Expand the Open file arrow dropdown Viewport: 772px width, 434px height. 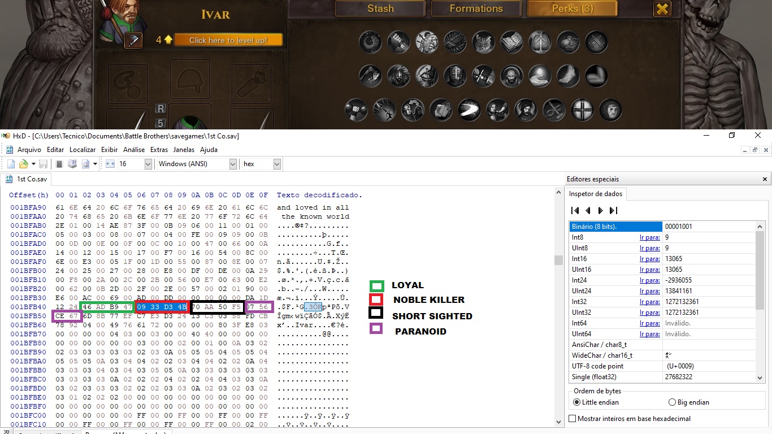[33, 164]
